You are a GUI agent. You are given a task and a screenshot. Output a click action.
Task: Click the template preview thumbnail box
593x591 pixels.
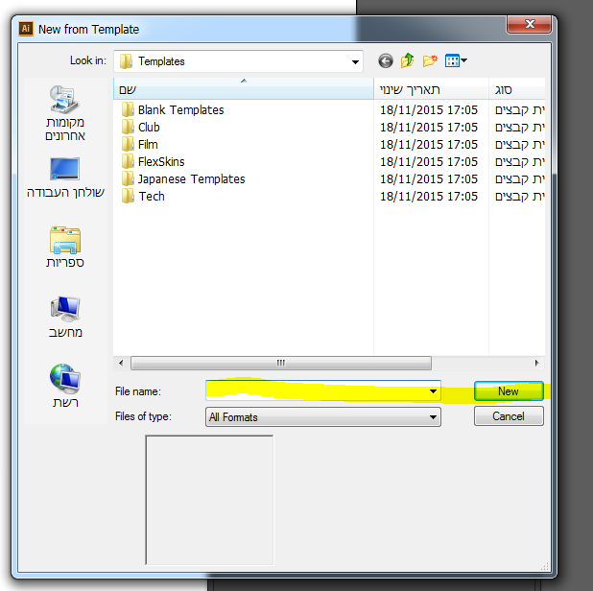(209, 500)
